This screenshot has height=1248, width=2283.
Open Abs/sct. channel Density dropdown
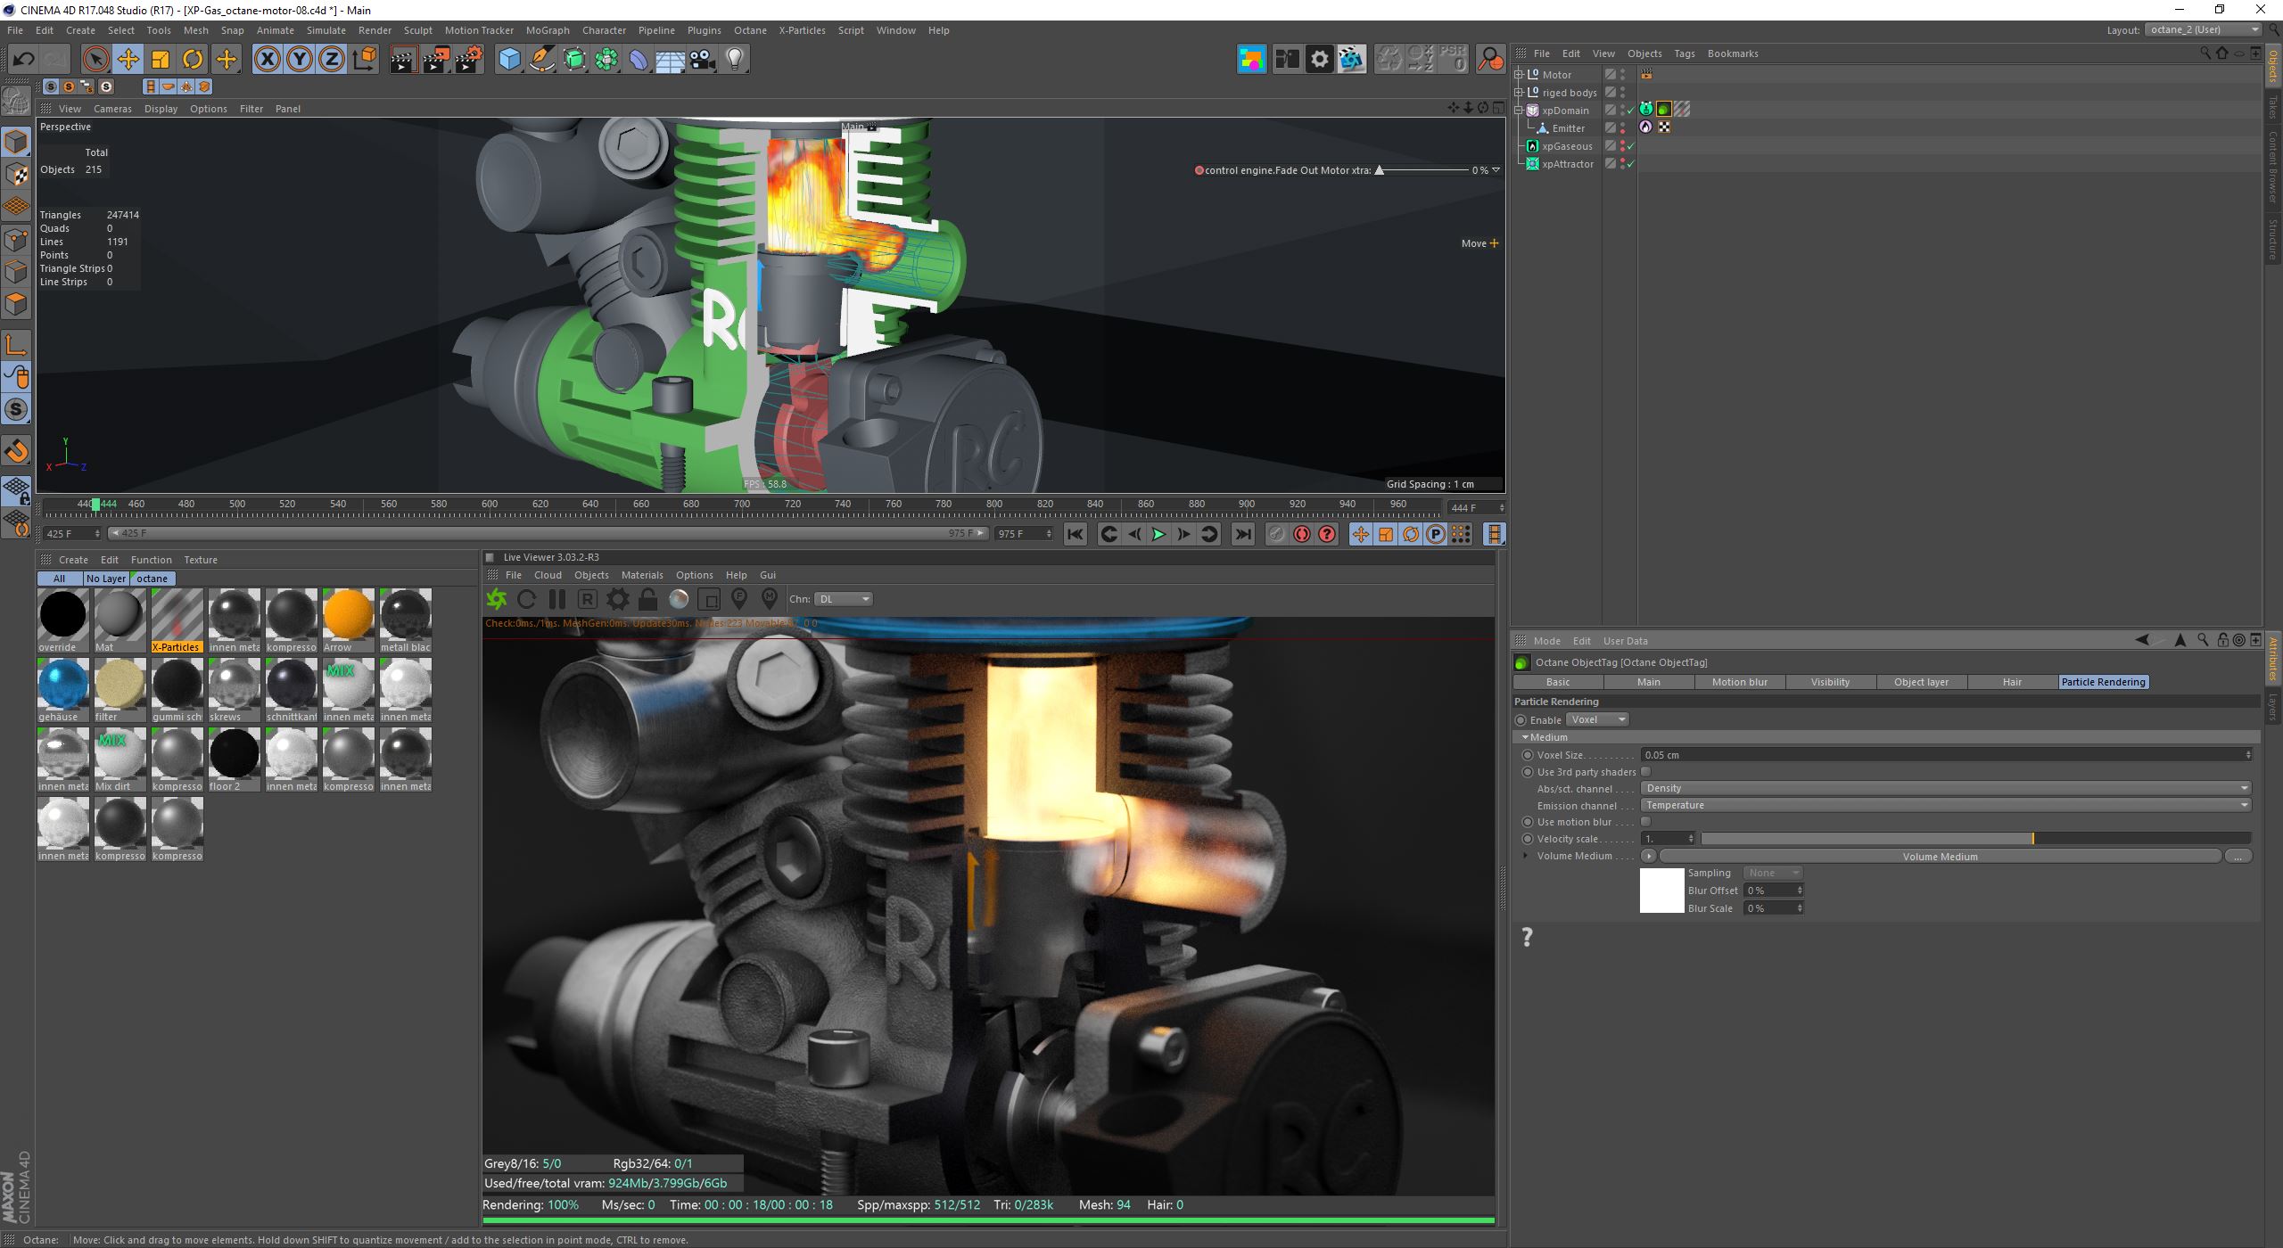point(1947,788)
